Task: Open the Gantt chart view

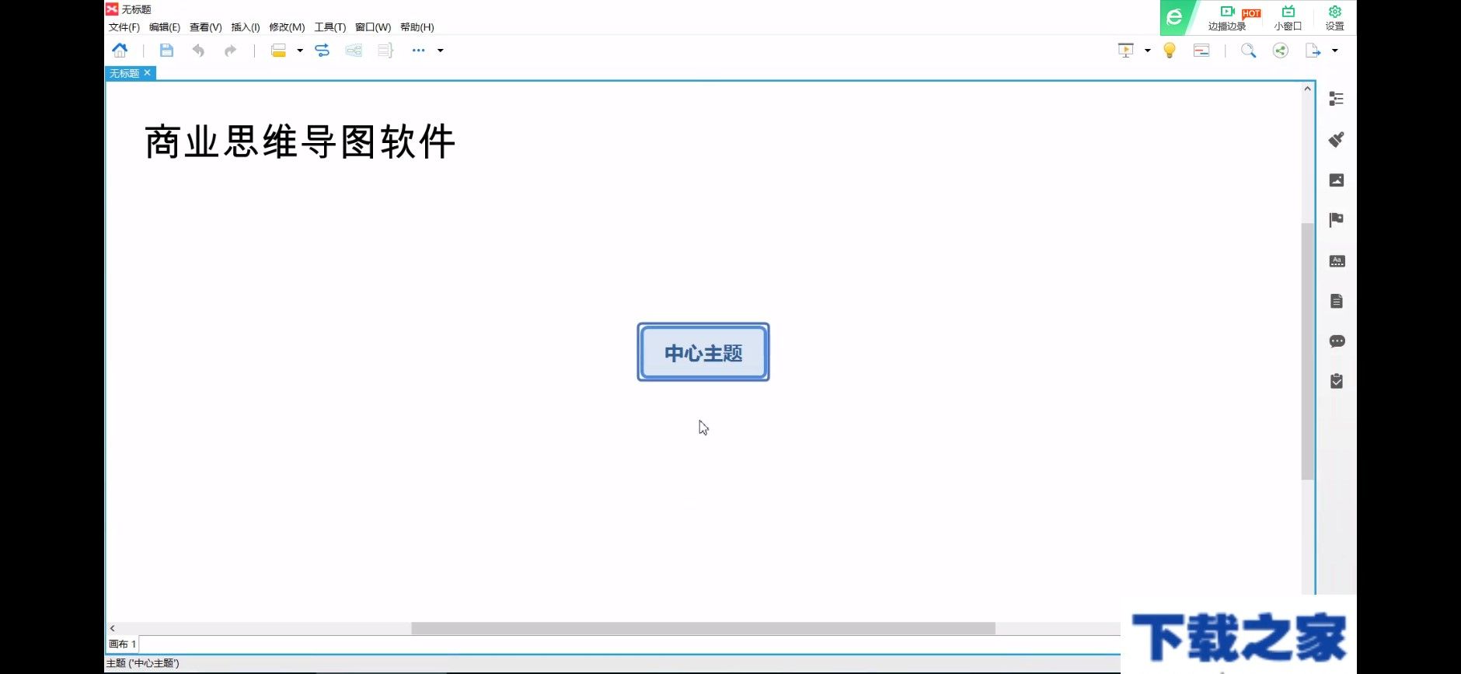Action: (1201, 51)
